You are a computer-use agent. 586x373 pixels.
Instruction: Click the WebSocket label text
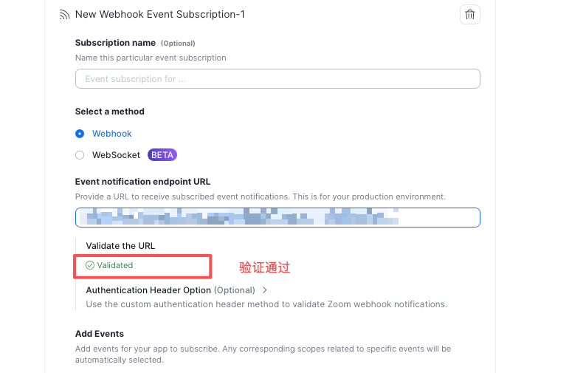(116, 155)
